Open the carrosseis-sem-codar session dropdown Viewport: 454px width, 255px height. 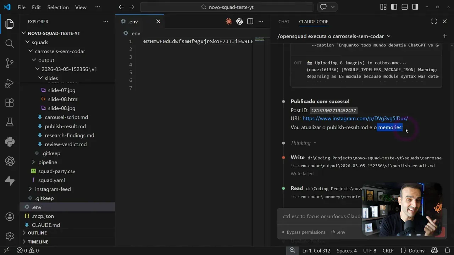click(388, 36)
